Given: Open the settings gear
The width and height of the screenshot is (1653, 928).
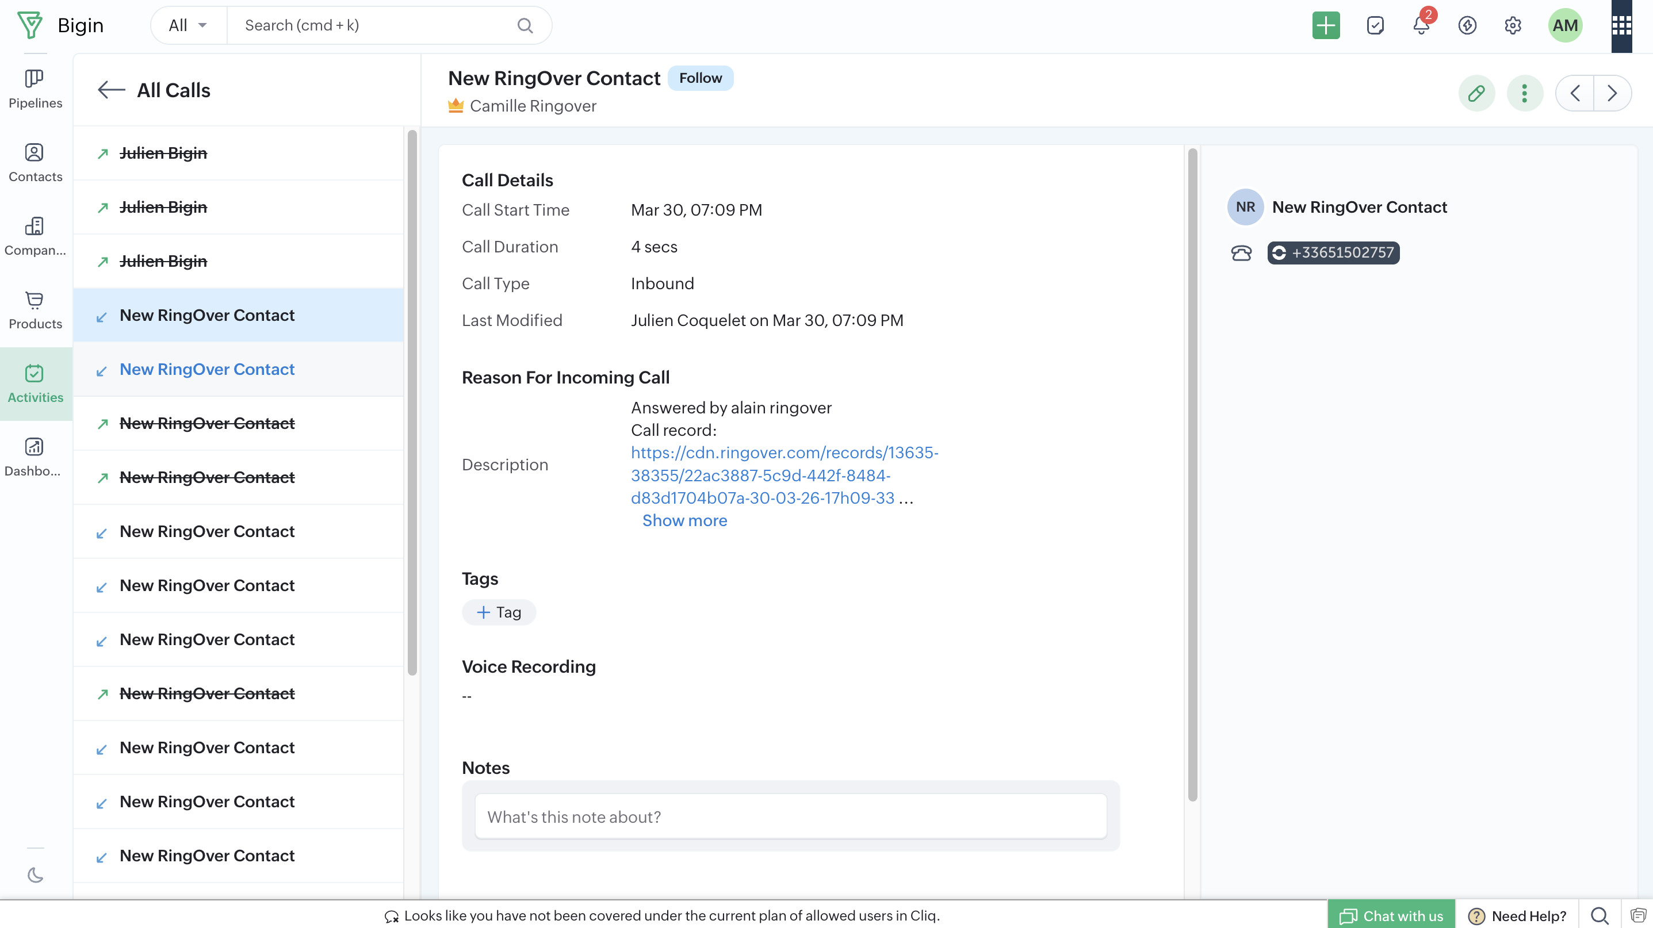Looking at the screenshot, I should (1513, 26).
